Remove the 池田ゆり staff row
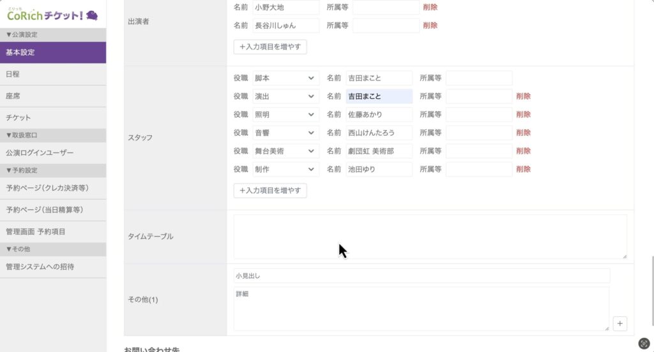Viewport: 654px width, 352px height. pyautogui.click(x=523, y=170)
